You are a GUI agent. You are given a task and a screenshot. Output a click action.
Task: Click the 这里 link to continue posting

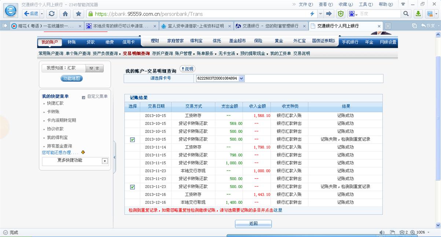pos(278,210)
